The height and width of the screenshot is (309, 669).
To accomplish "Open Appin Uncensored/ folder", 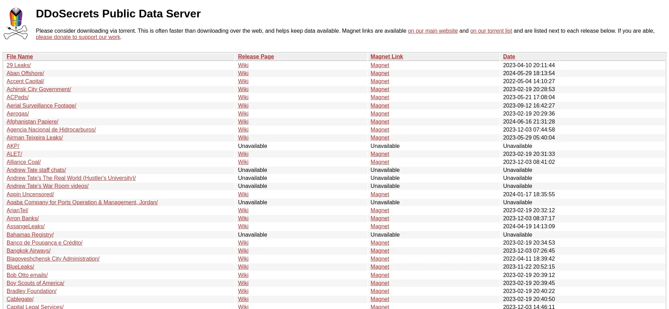I will coord(30,194).
